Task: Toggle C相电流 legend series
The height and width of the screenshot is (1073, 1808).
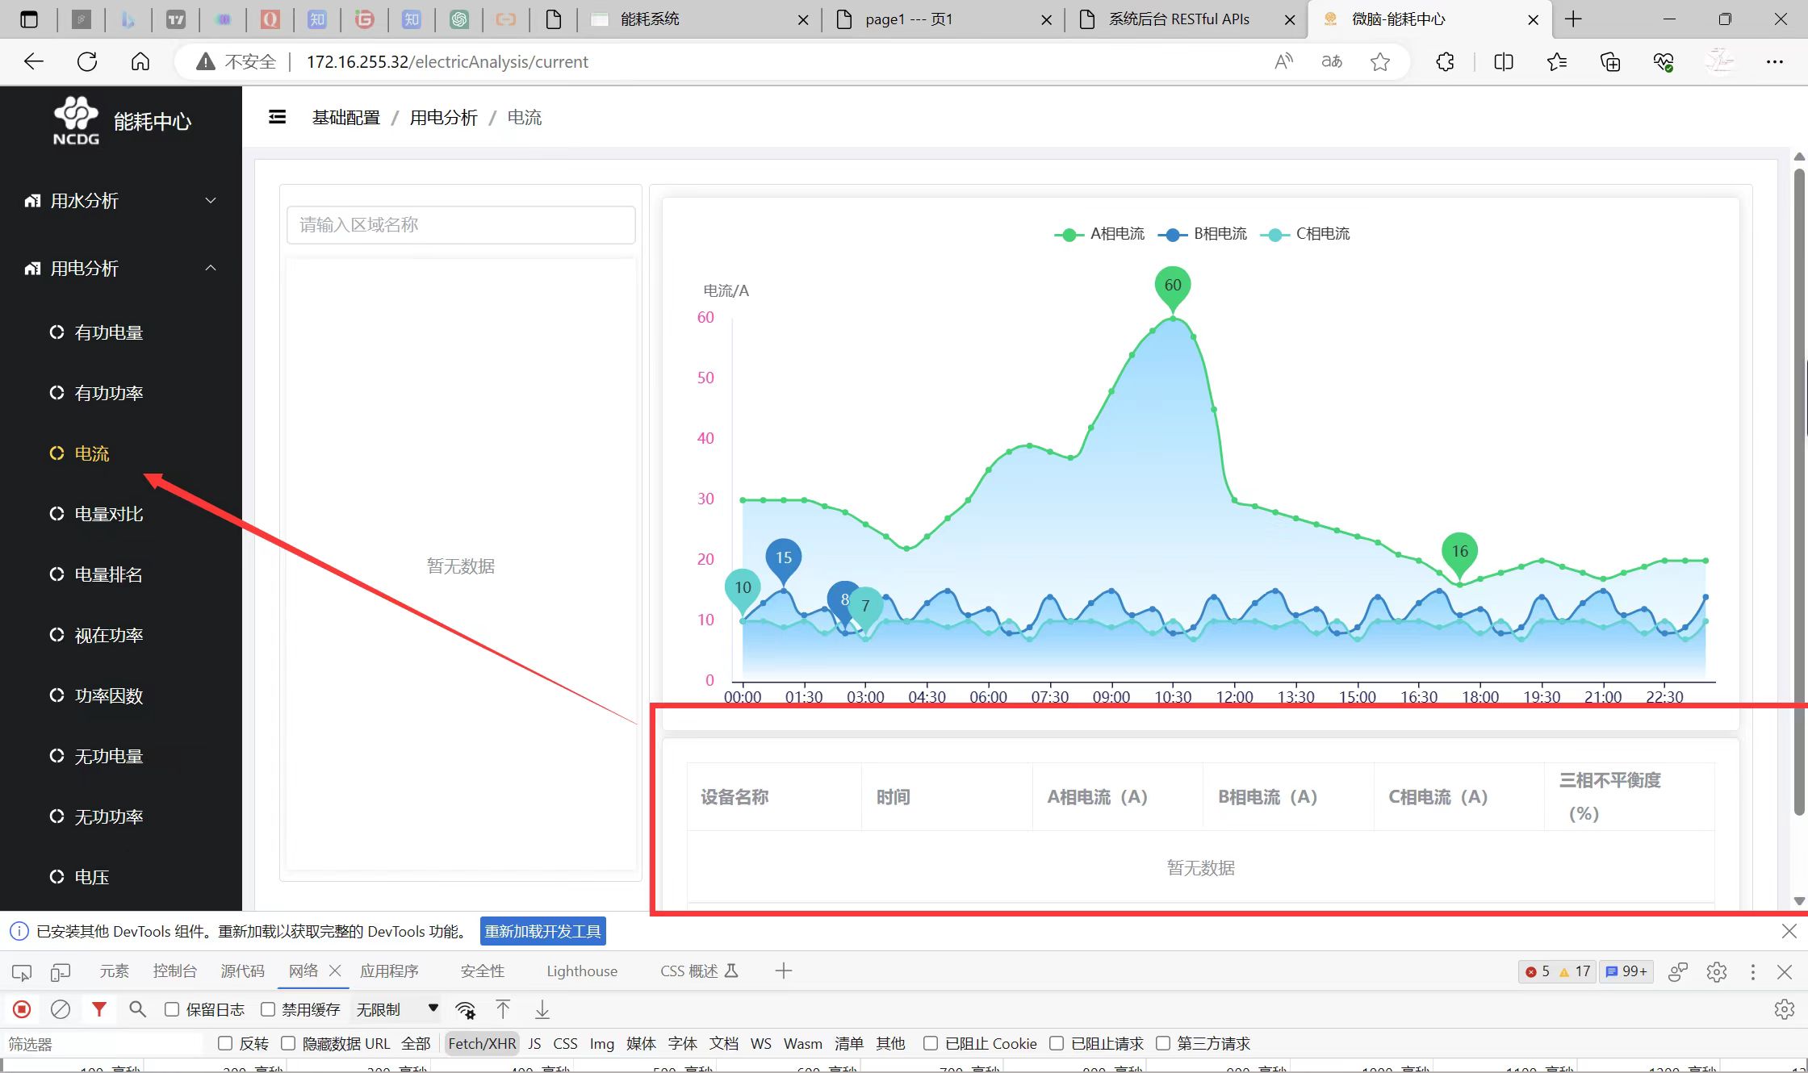Action: [x=1305, y=234]
